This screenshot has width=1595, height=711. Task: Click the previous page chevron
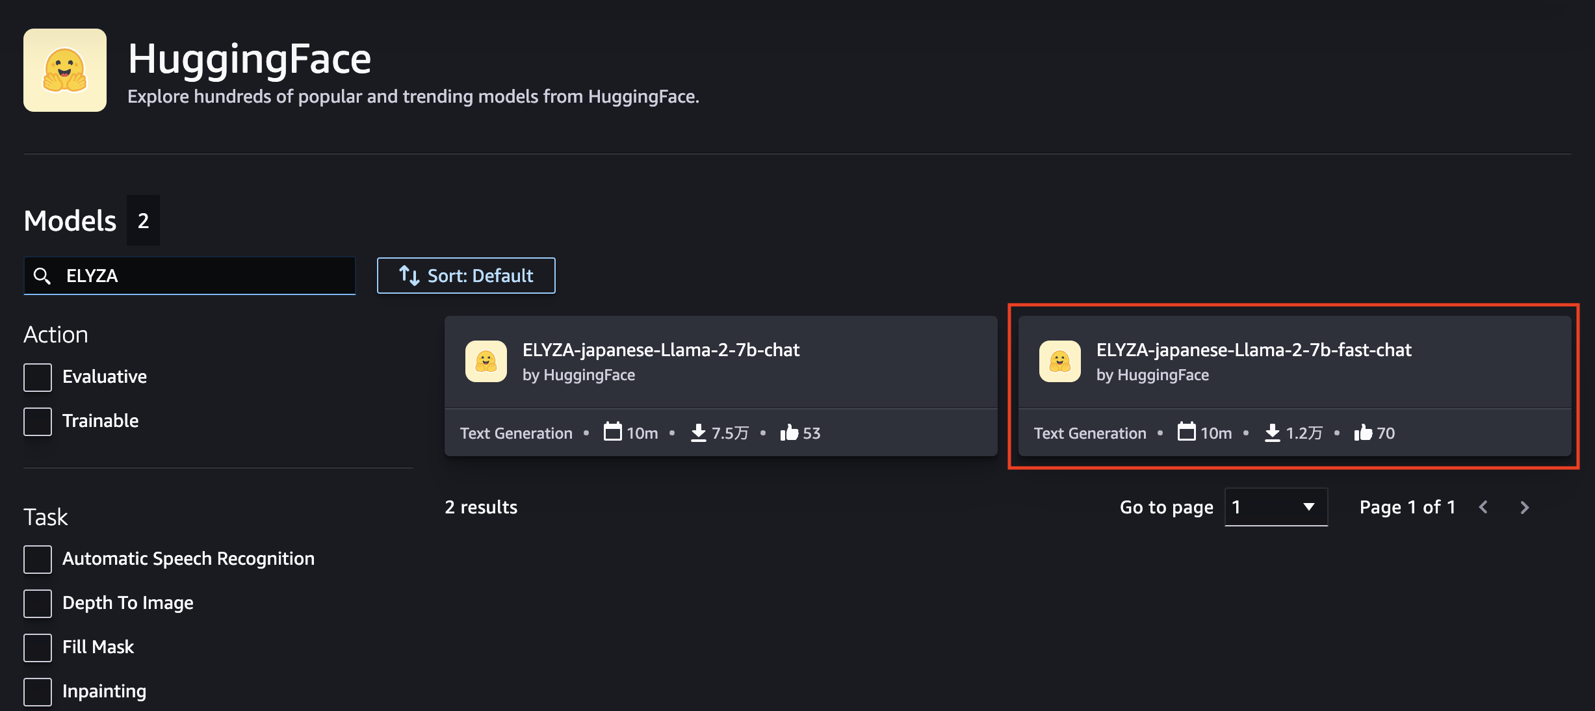1483,508
